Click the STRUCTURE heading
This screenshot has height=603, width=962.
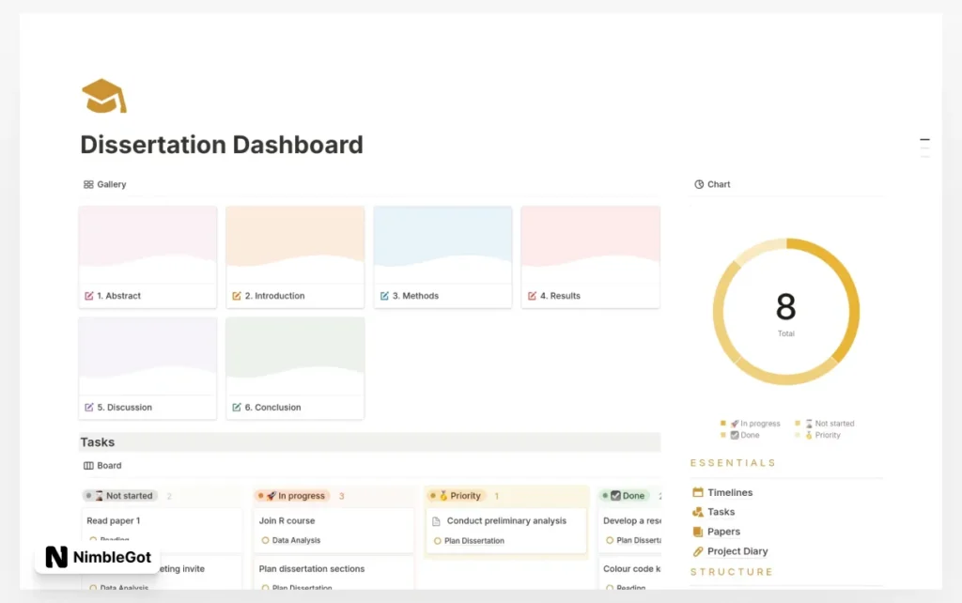click(x=731, y=572)
